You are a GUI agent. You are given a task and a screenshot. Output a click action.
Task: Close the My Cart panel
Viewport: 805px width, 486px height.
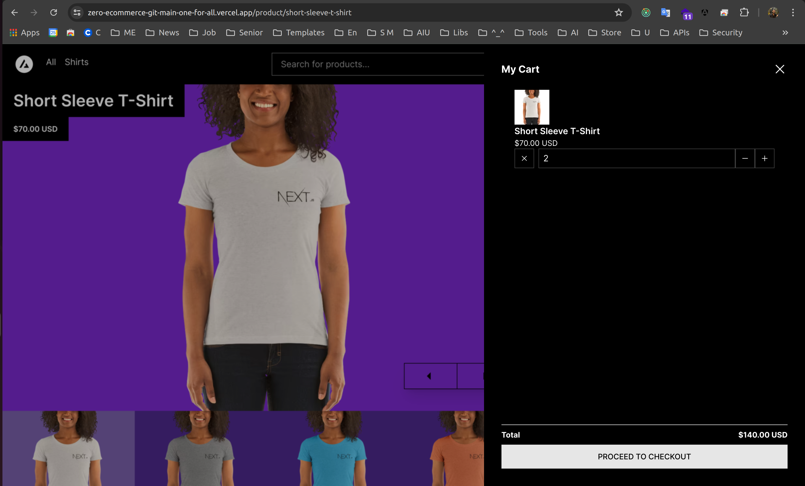[779, 69]
